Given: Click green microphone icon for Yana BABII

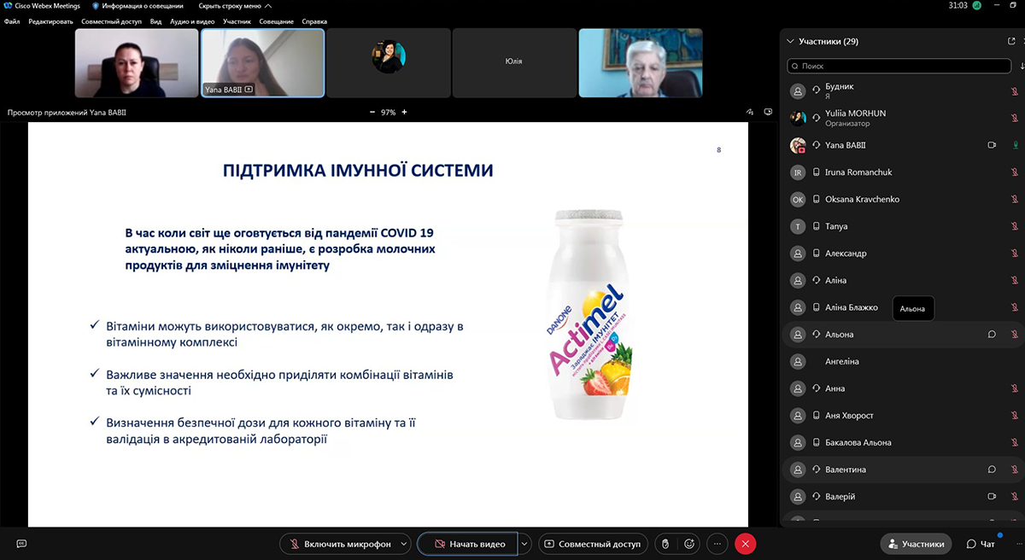Looking at the screenshot, I should point(1015,145).
